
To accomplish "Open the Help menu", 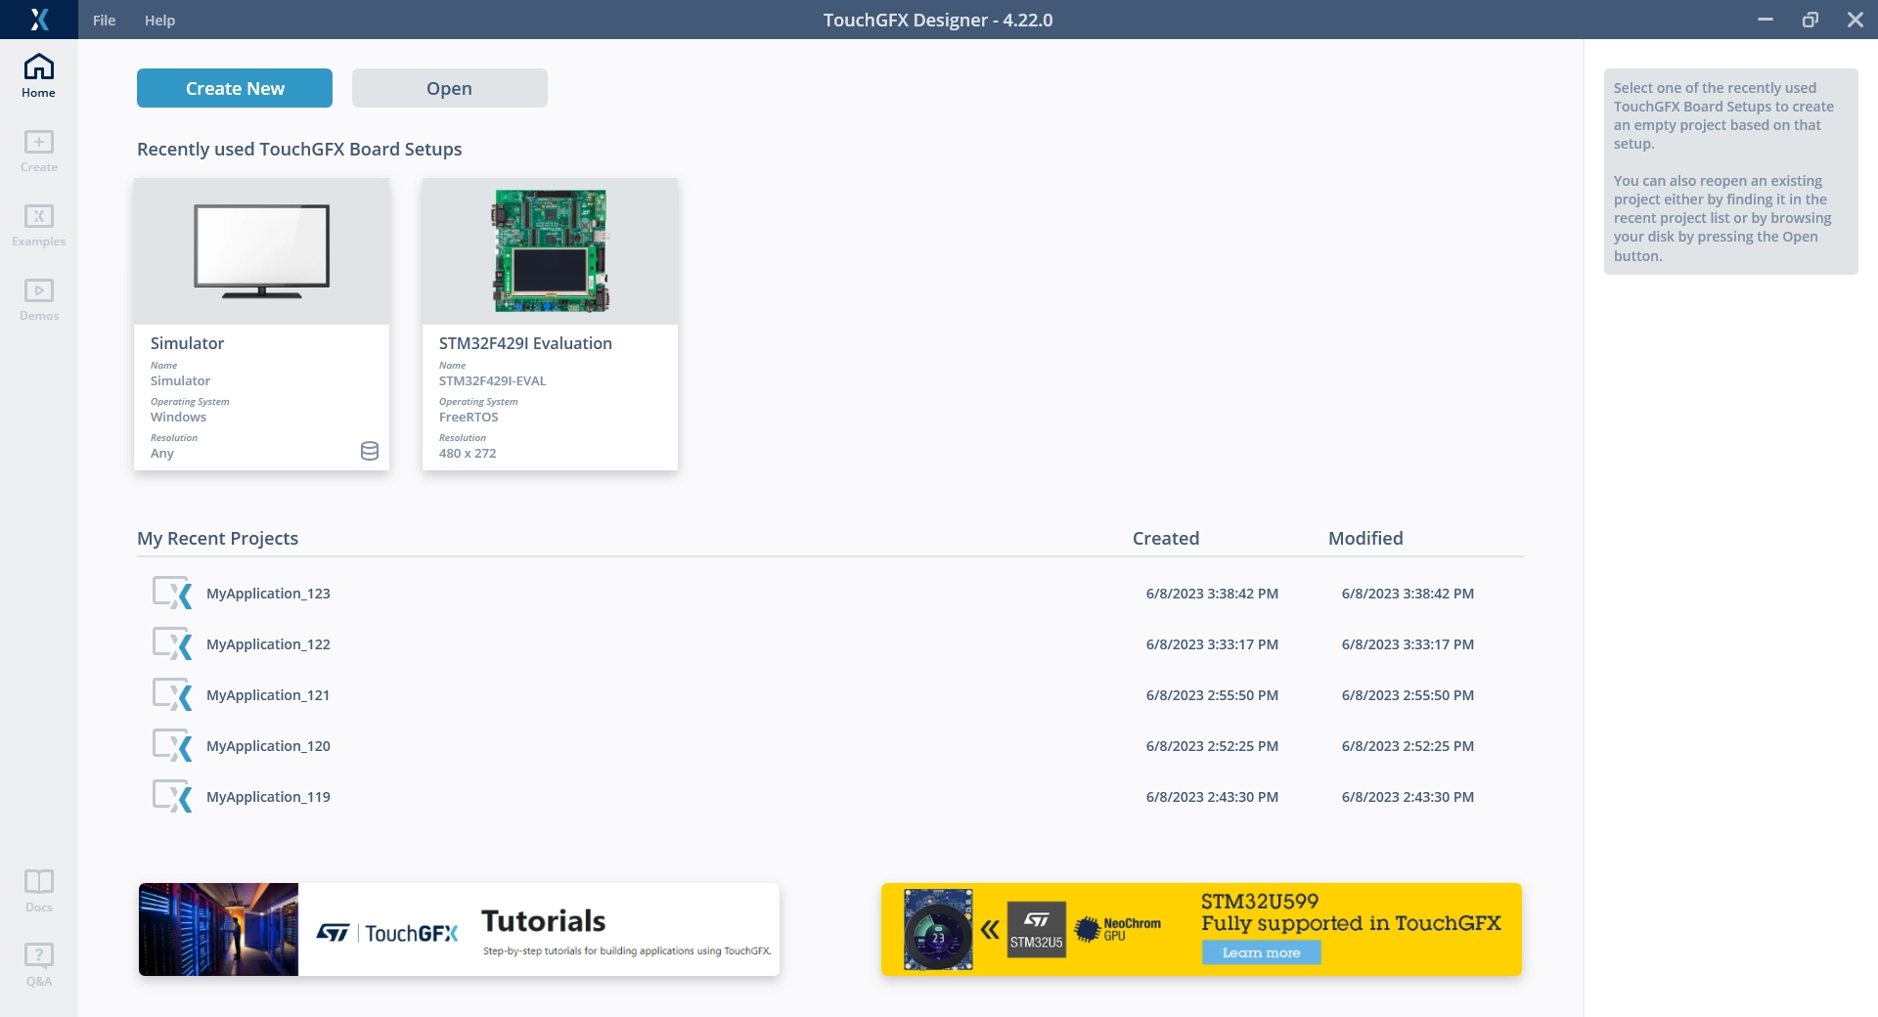I will coord(159,21).
